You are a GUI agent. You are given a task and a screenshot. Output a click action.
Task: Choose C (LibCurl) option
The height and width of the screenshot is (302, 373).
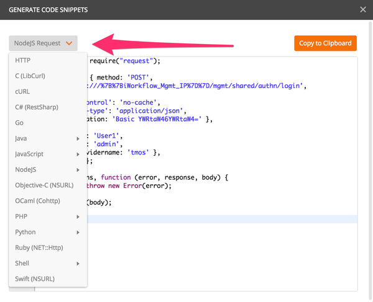(x=30, y=76)
